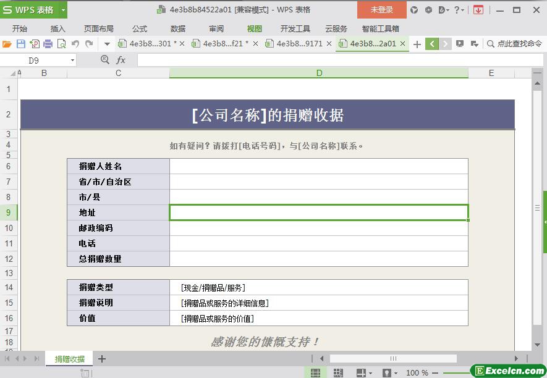Expand the quick access toolbar customize arrow

pos(107,44)
